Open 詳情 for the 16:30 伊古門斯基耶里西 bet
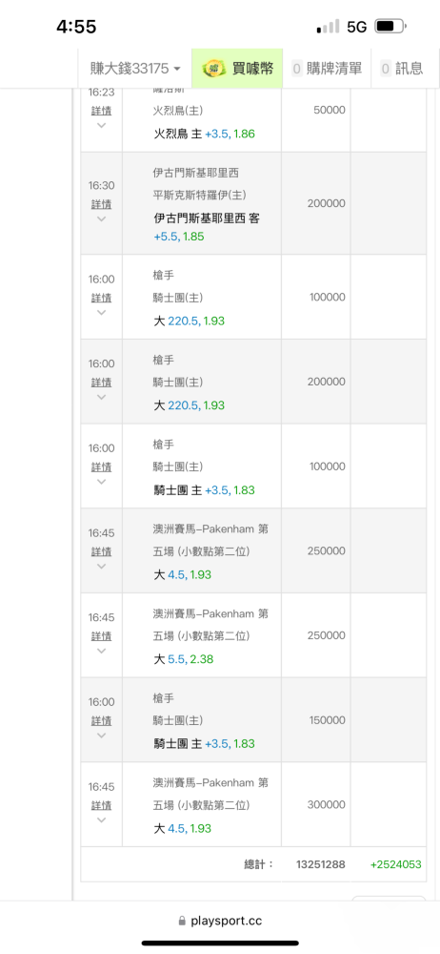 [102, 204]
